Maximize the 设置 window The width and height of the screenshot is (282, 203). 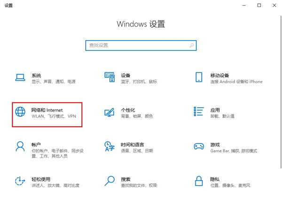point(259,5)
